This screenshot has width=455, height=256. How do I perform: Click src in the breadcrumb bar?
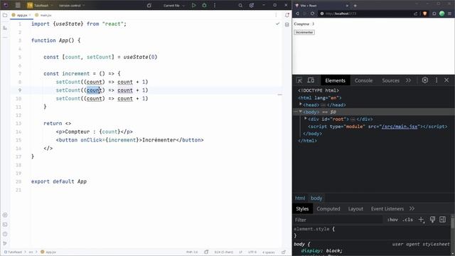click(31, 252)
